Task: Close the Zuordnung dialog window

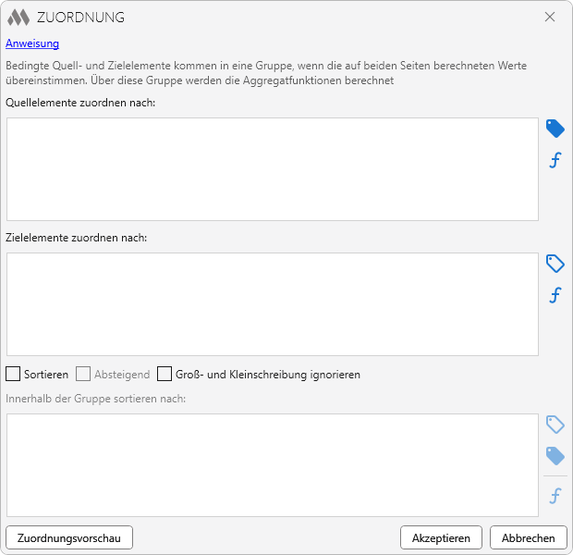Action: 550,17
